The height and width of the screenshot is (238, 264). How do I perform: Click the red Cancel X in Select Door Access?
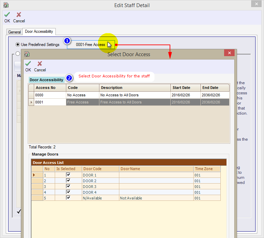40,64
